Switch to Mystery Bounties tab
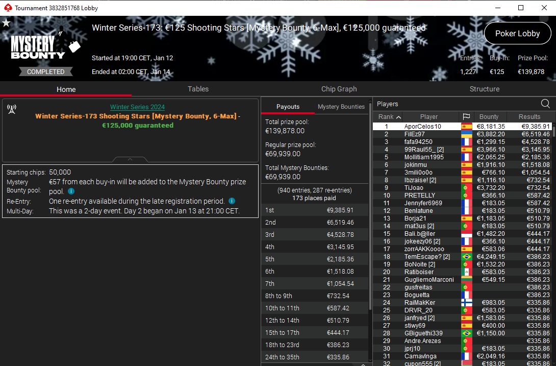This screenshot has height=366, width=556. pos(341,107)
